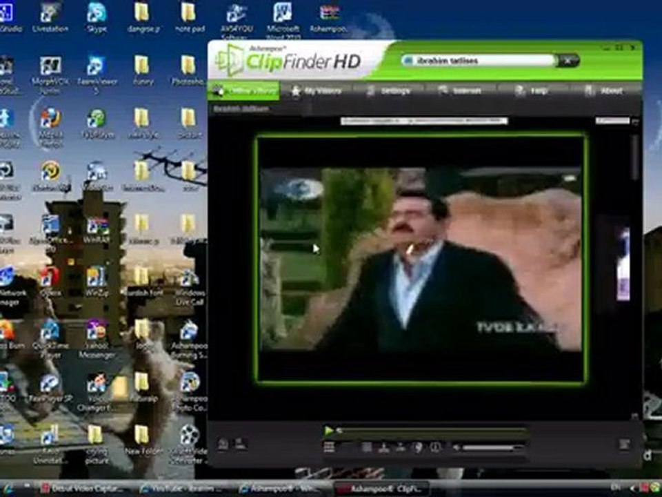
Task: Open the QuickTime Player desktop shortcut
Action: (50, 338)
